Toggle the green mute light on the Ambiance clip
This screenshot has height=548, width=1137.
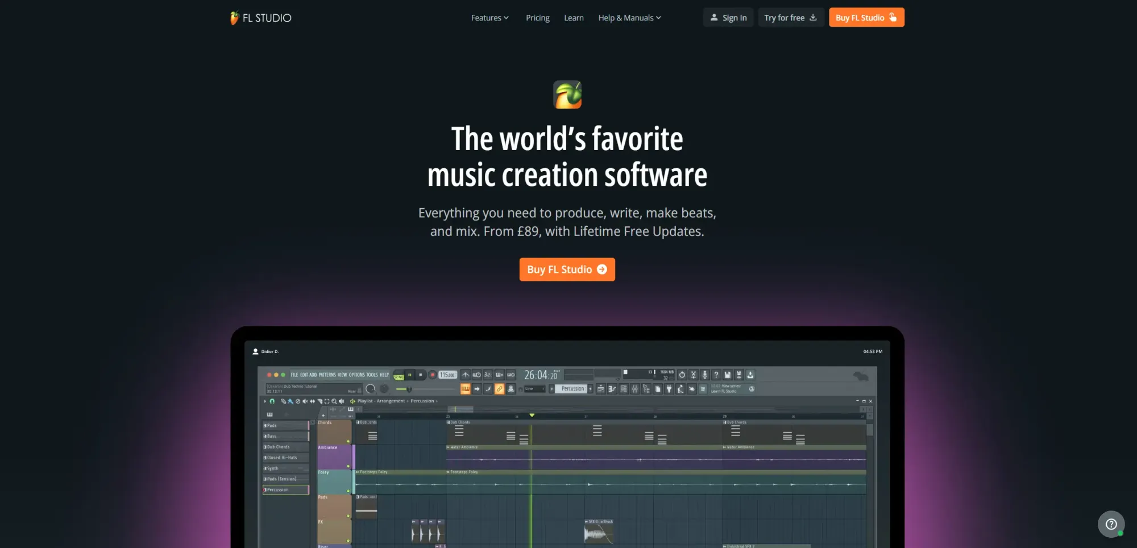348,466
